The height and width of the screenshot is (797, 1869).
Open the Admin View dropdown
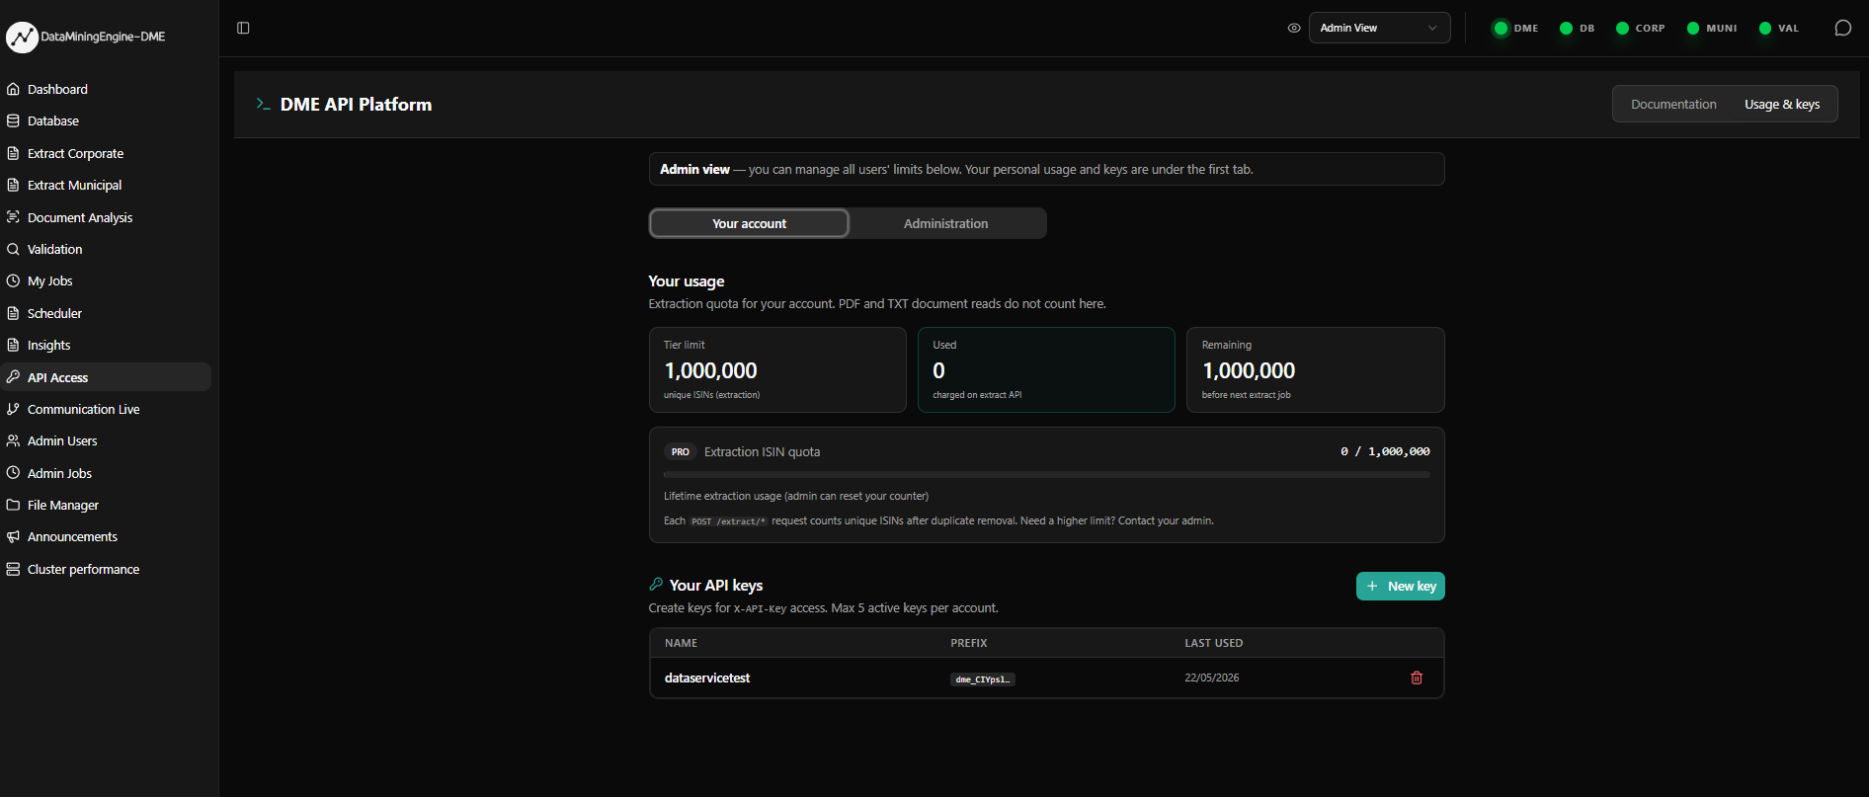(1379, 28)
